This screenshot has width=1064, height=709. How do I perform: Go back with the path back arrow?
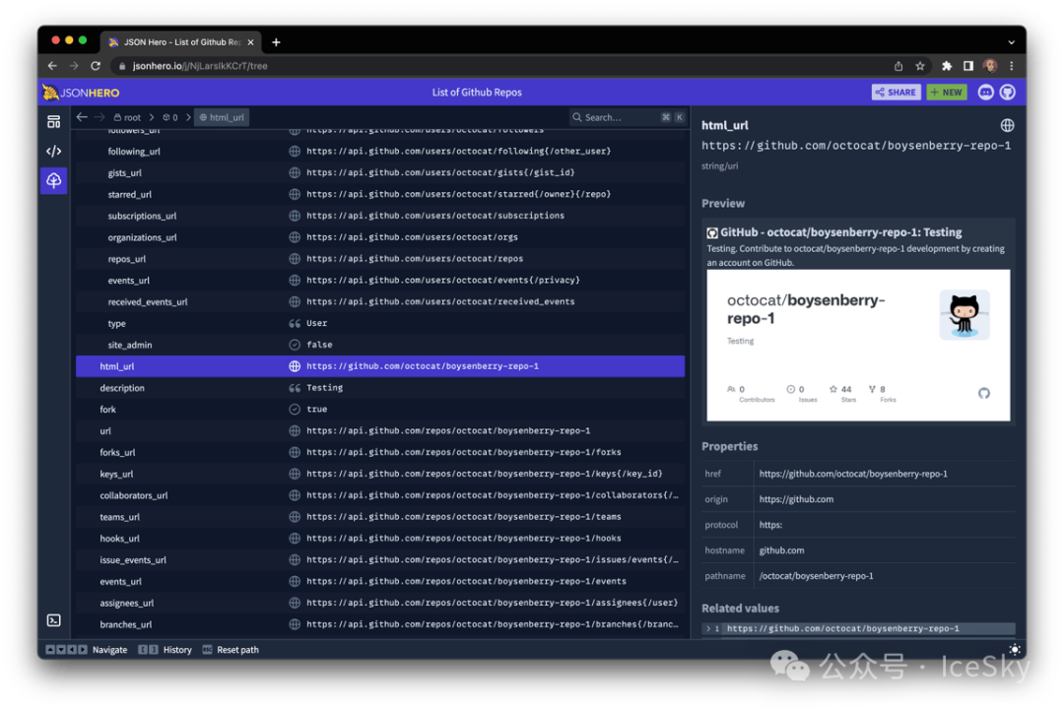pos(83,117)
